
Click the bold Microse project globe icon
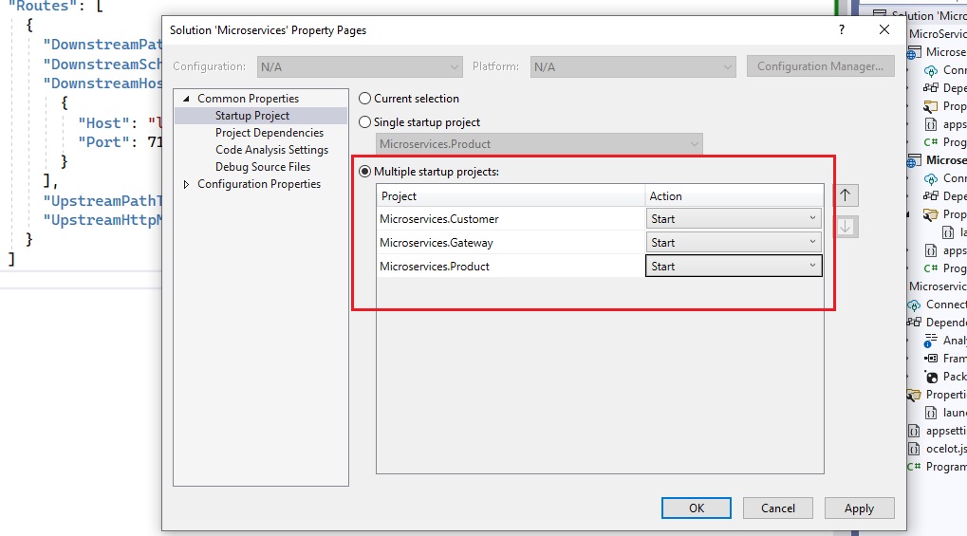pos(913,161)
